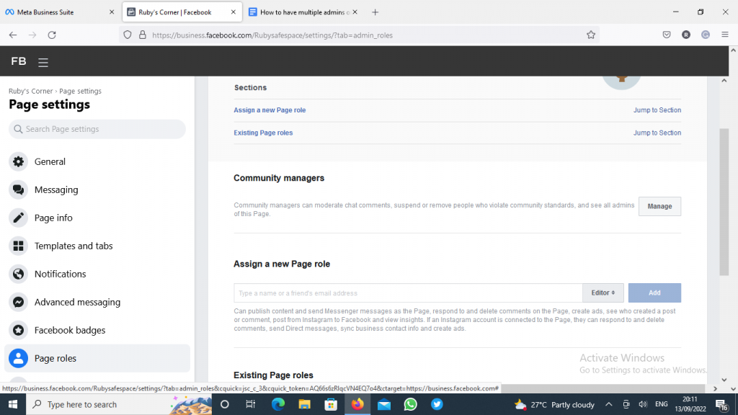Open Task View from the taskbar
This screenshot has height=415, width=738.
(250, 404)
